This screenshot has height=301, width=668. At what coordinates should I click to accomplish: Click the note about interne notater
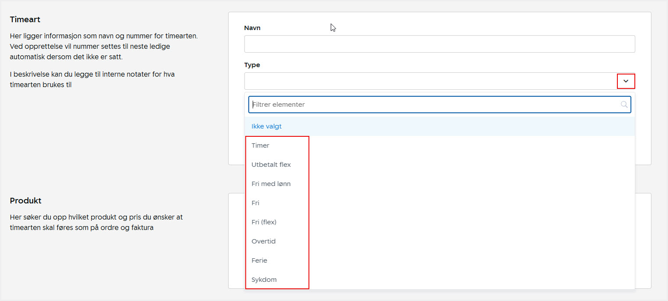pos(92,79)
